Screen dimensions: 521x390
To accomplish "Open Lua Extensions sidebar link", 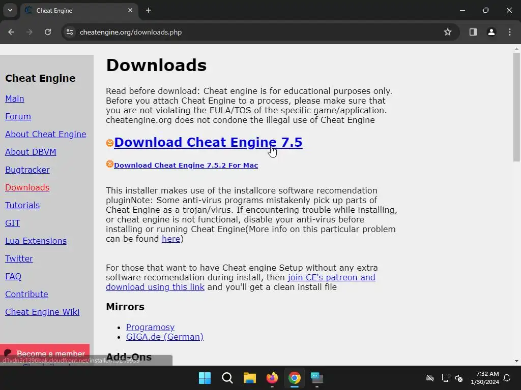I will (36, 241).
